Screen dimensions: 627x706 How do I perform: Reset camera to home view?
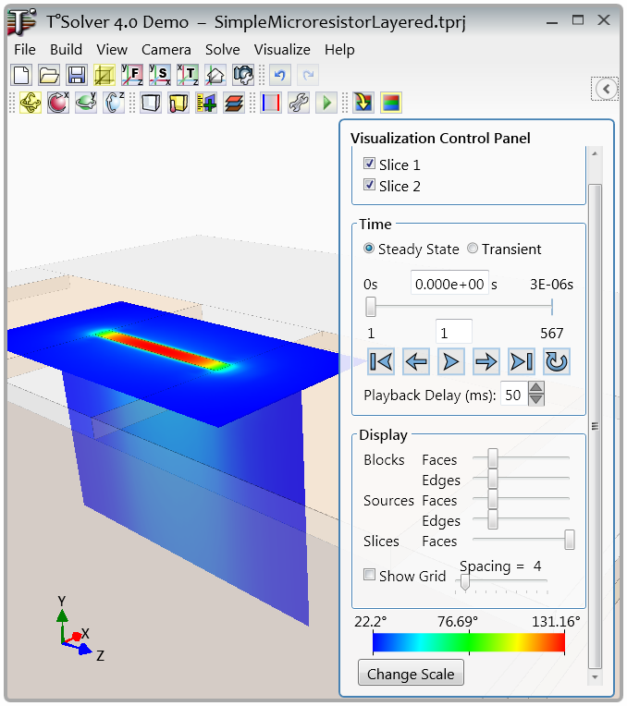pyautogui.click(x=215, y=75)
